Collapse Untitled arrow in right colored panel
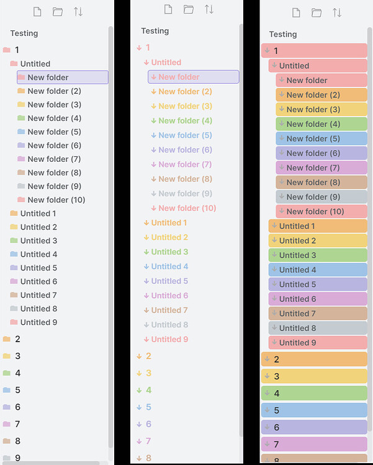373x465 pixels. (x=274, y=65)
